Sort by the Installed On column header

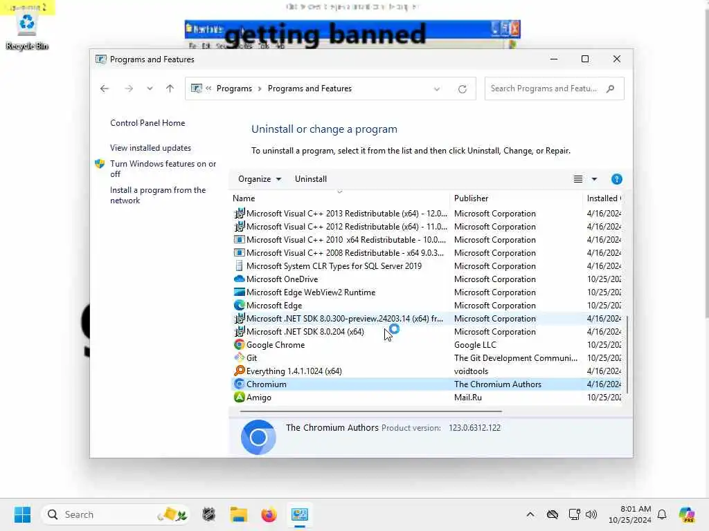[x=604, y=198]
